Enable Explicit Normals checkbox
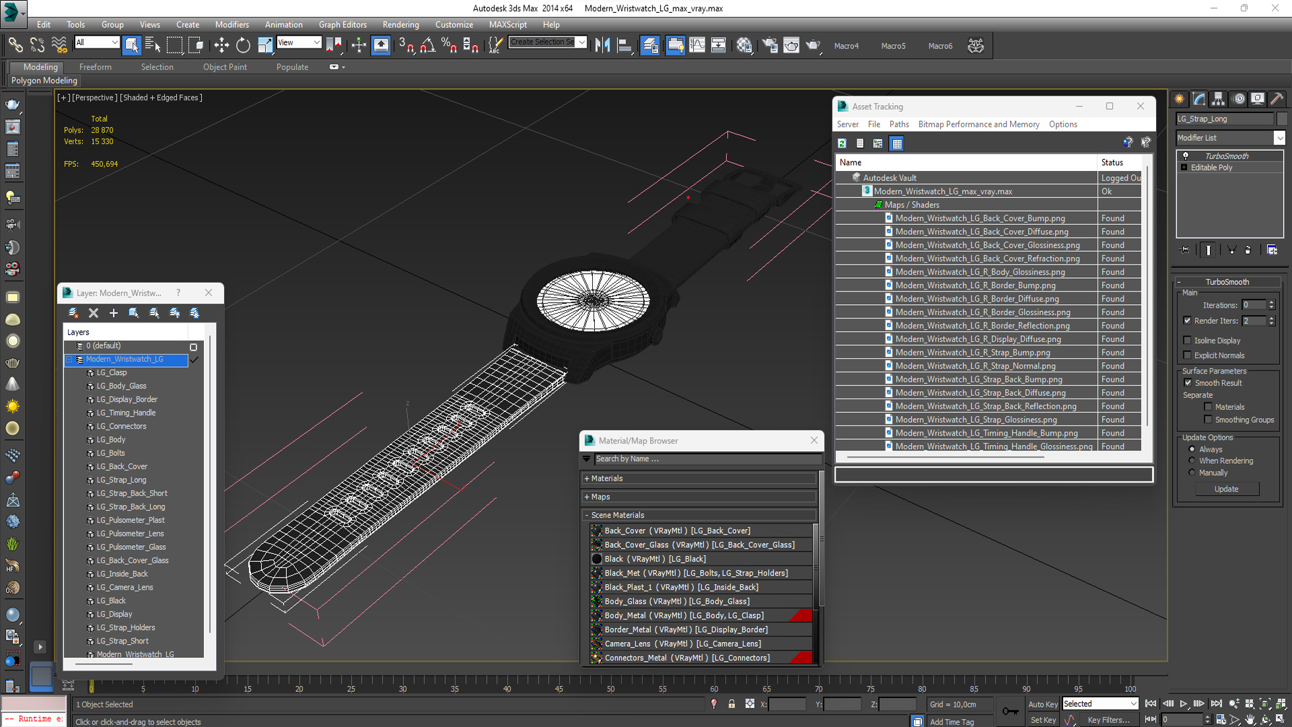This screenshot has height=727, width=1292. [x=1188, y=355]
